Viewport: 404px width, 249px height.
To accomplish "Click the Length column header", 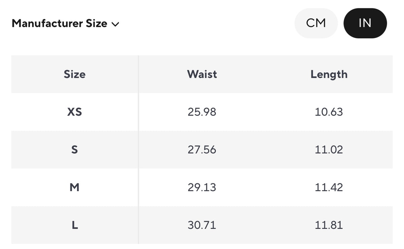I will (329, 74).
